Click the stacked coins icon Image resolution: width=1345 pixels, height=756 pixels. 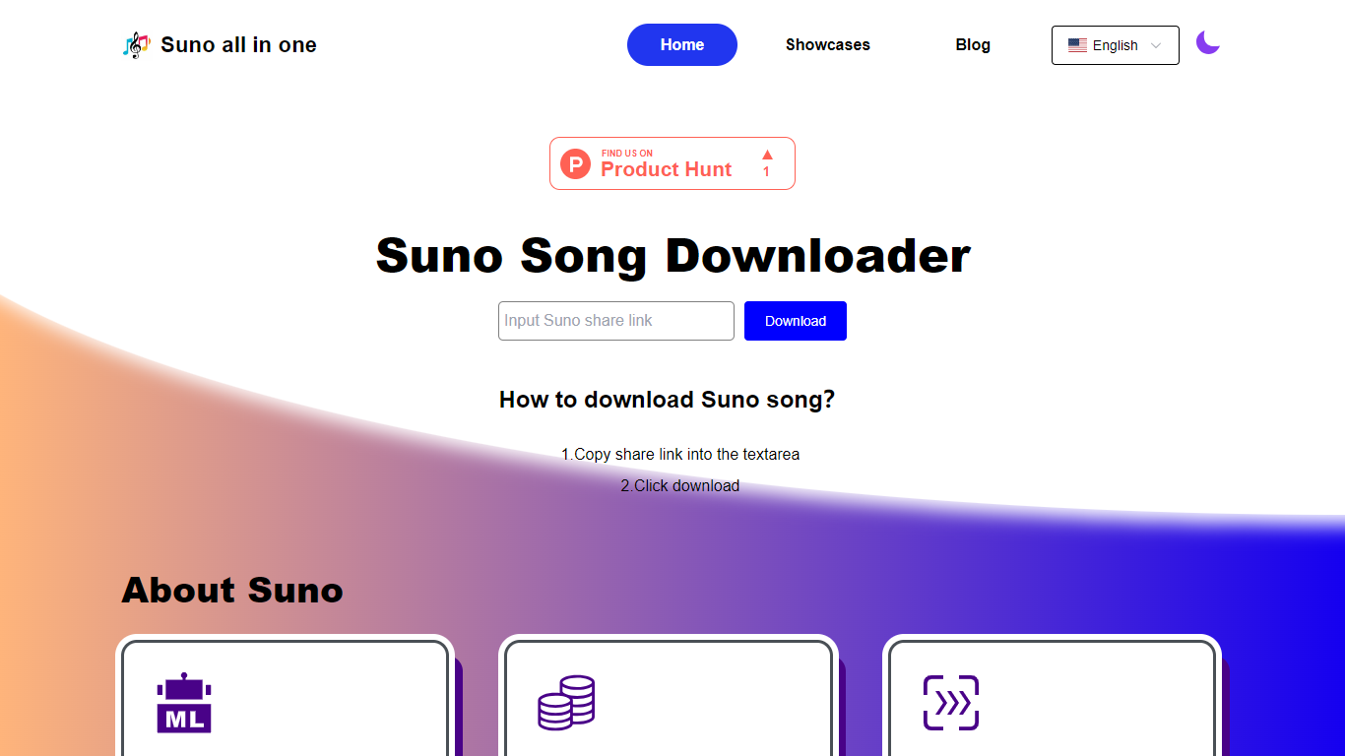point(566,703)
